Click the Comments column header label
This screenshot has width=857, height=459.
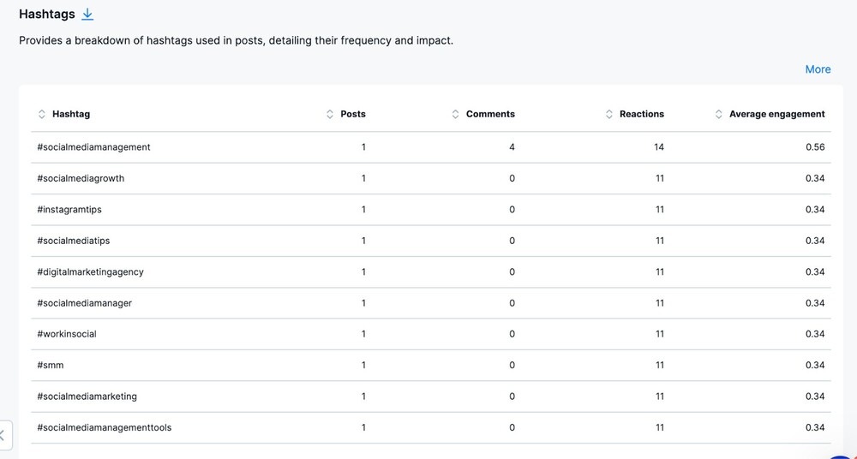coord(490,114)
